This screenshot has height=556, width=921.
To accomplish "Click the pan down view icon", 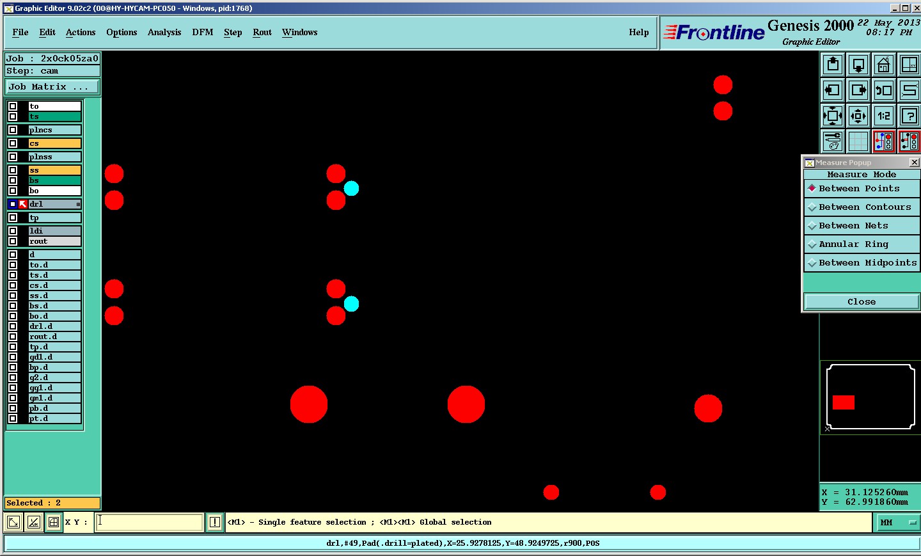I will (858, 65).
